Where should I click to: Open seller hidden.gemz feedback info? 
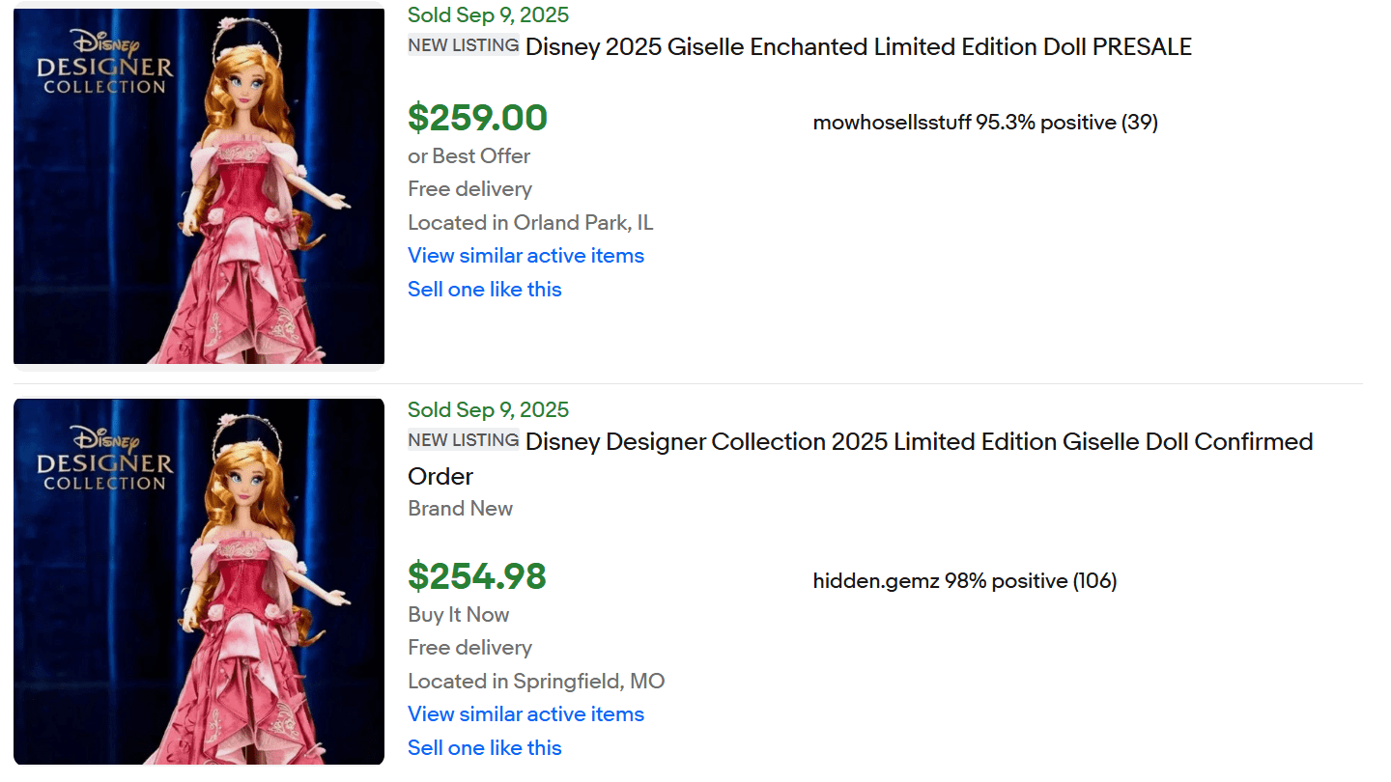click(x=964, y=581)
